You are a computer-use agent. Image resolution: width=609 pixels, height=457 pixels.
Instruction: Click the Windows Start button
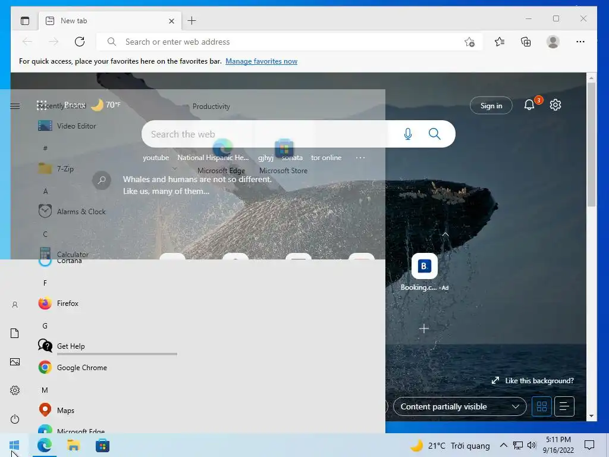click(14, 445)
